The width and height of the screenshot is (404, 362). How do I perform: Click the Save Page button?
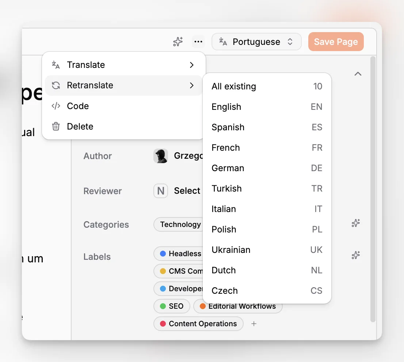pyautogui.click(x=336, y=42)
